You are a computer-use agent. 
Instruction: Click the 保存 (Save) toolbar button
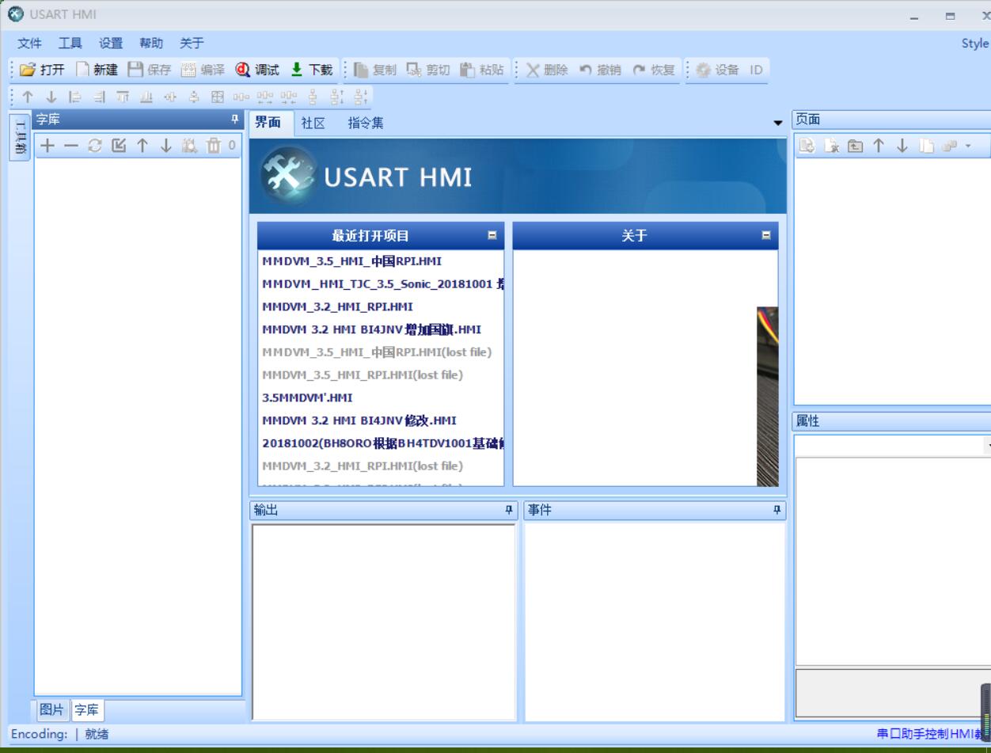click(x=150, y=70)
